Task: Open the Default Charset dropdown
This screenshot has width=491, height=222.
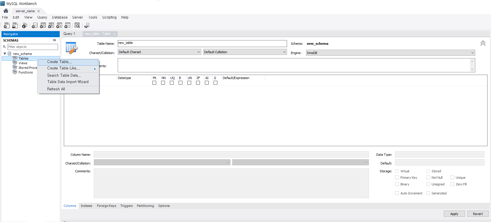Action: pos(159,52)
